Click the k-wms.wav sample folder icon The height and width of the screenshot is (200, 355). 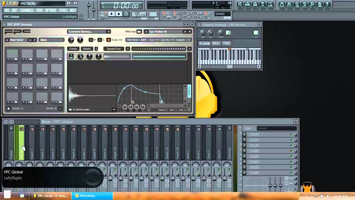point(70,109)
